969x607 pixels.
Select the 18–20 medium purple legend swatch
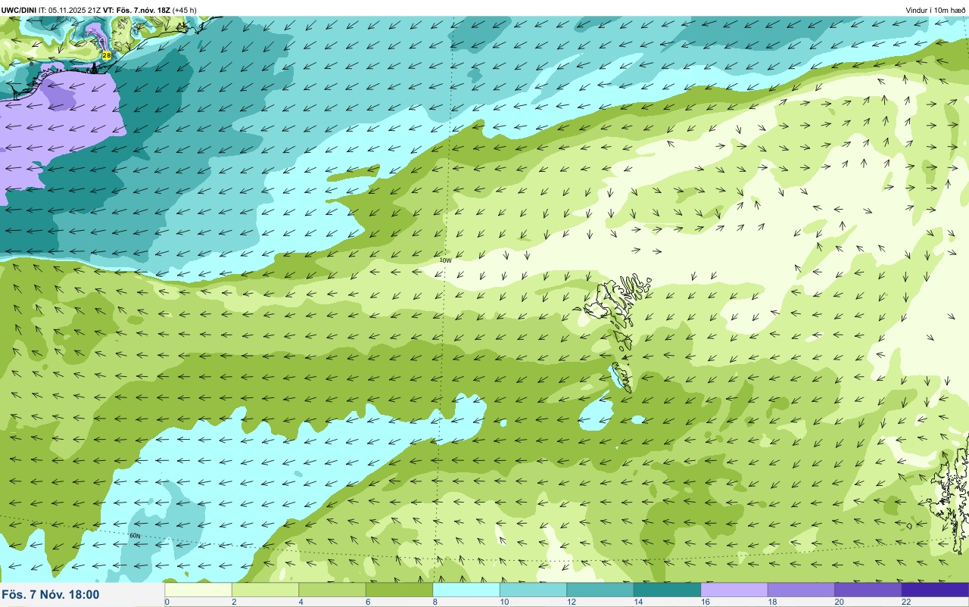(801, 590)
